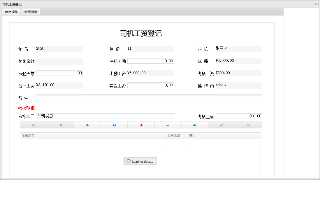Select the 信息操作 tab
Image resolution: width=320 pixels, height=204 pixels.
click(x=10, y=12)
